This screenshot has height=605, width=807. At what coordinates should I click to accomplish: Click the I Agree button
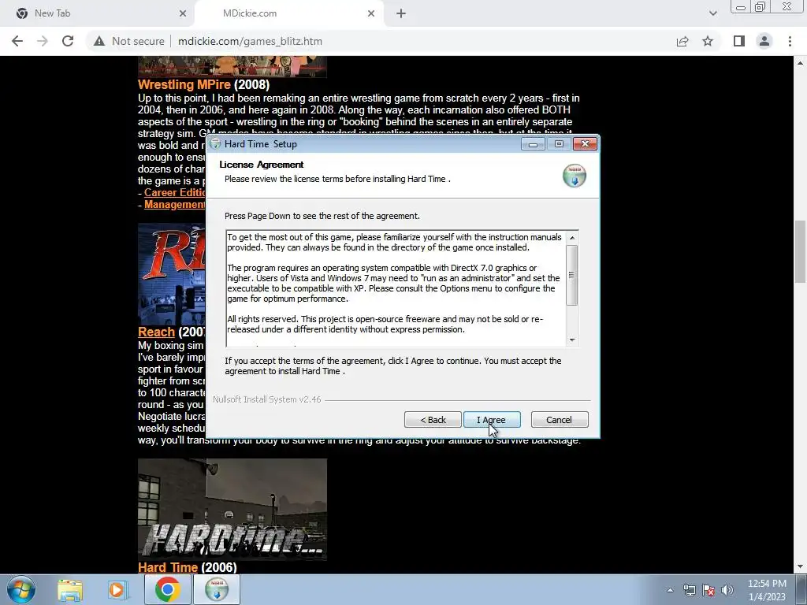click(492, 420)
